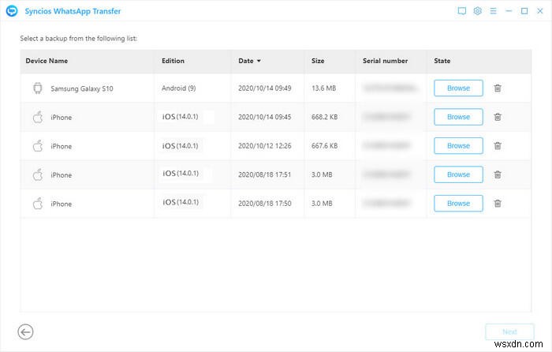Select the 13.6 MB size cell
The height and width of the screenshot is (352, 552).
coord(323,88)
